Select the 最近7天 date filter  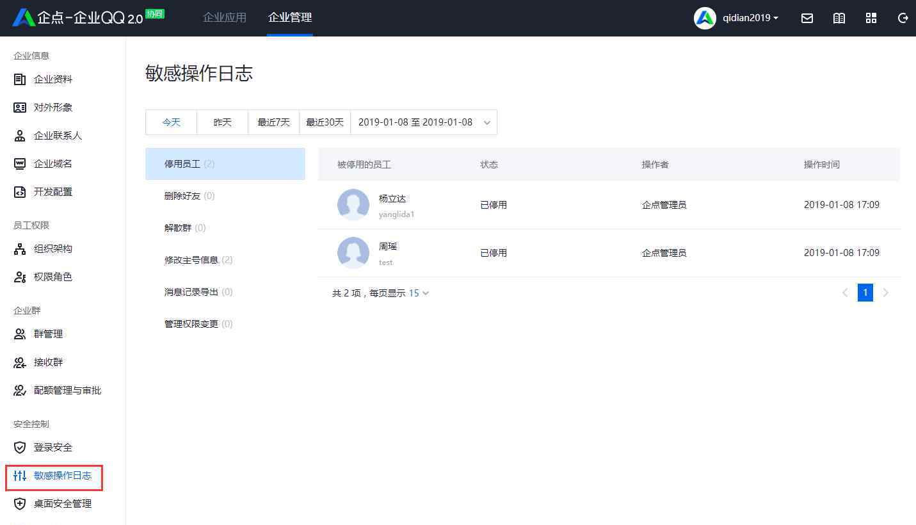[274, 122]
